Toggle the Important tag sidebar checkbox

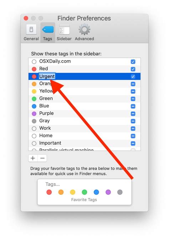[x=133, y=143]
